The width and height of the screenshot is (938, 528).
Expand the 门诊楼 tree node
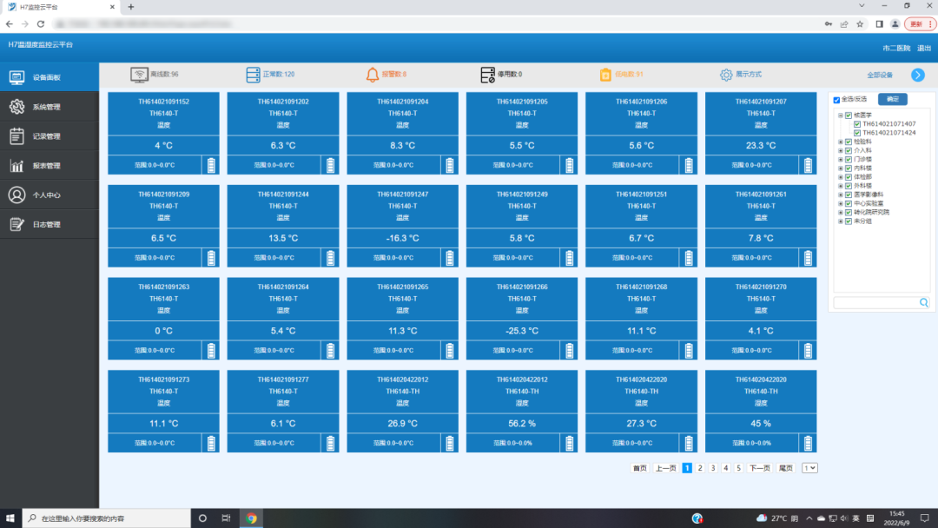840,159
